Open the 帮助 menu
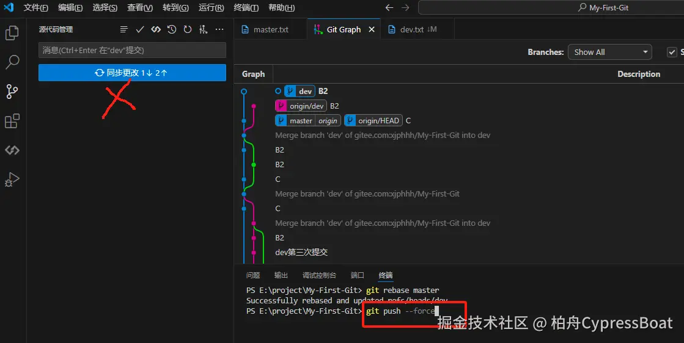Viewport: 684px width, 343px height. 281,7
